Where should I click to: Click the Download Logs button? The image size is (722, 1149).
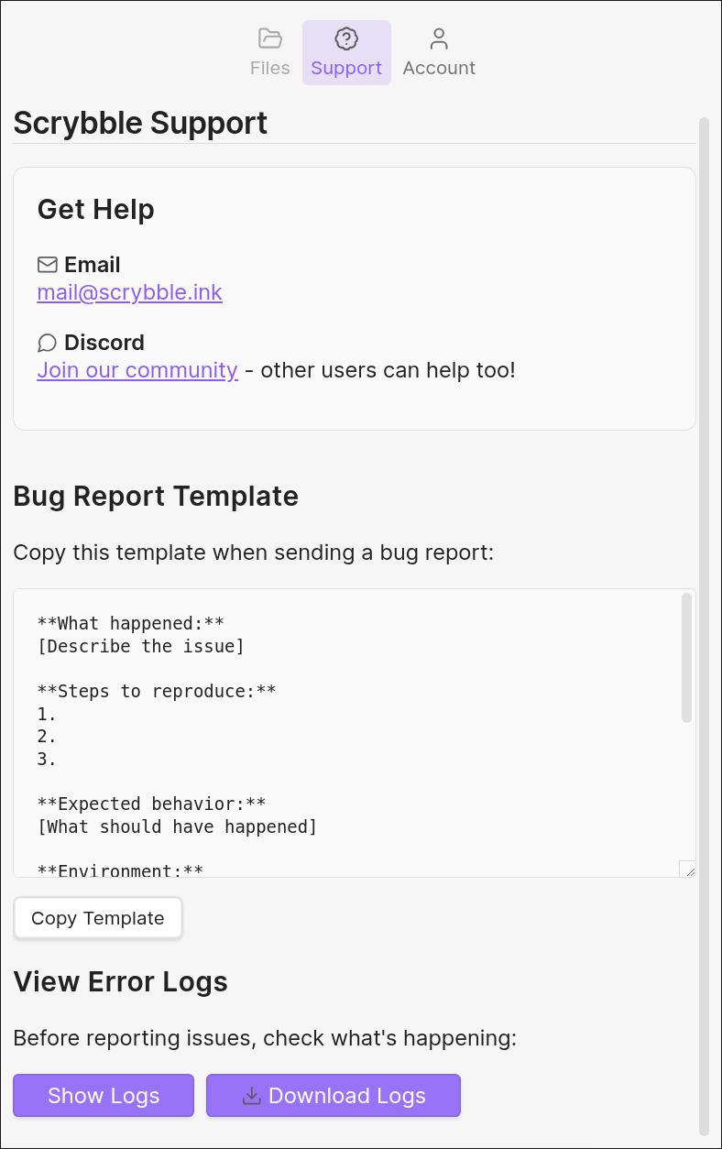334,1096
